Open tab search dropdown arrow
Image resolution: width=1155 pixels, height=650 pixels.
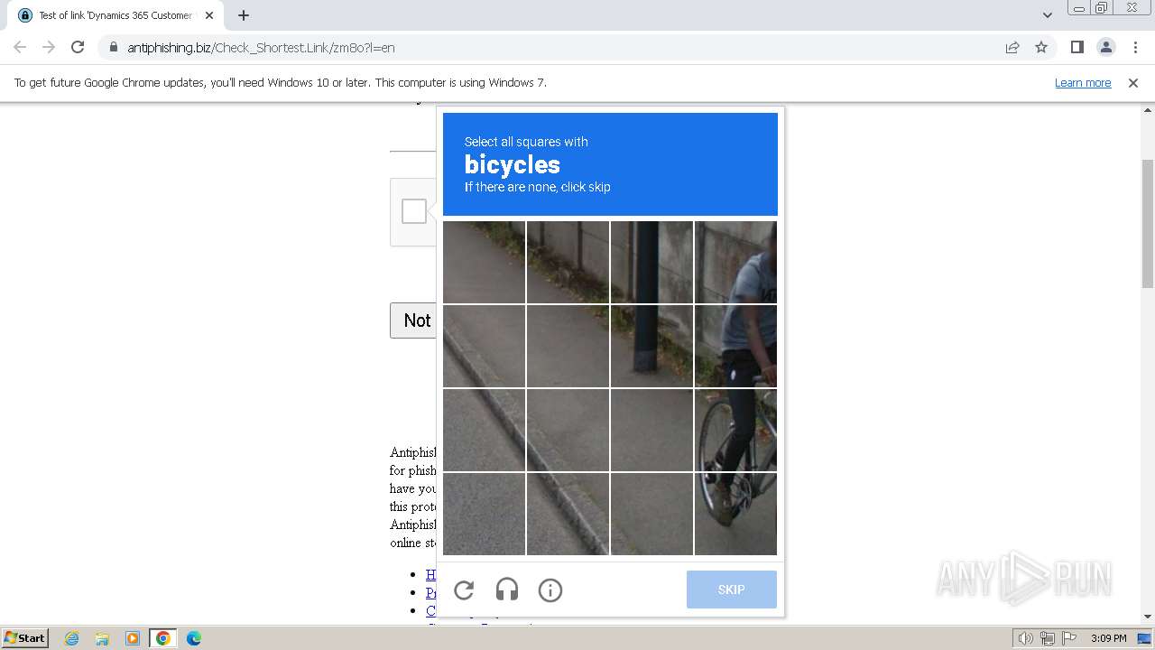pyautogui.click(x=1047, y=15)
